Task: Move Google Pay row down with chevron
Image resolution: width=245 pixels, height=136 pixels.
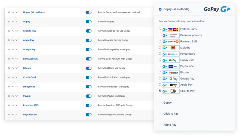Action: (17, 50)
